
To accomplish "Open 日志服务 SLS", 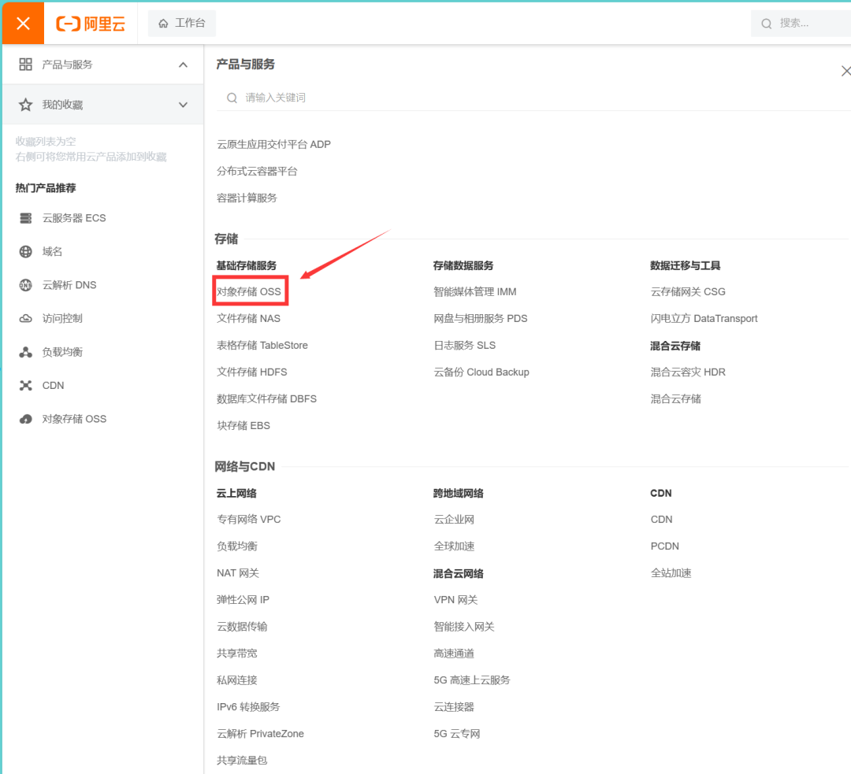I will (x=465, y=346).
